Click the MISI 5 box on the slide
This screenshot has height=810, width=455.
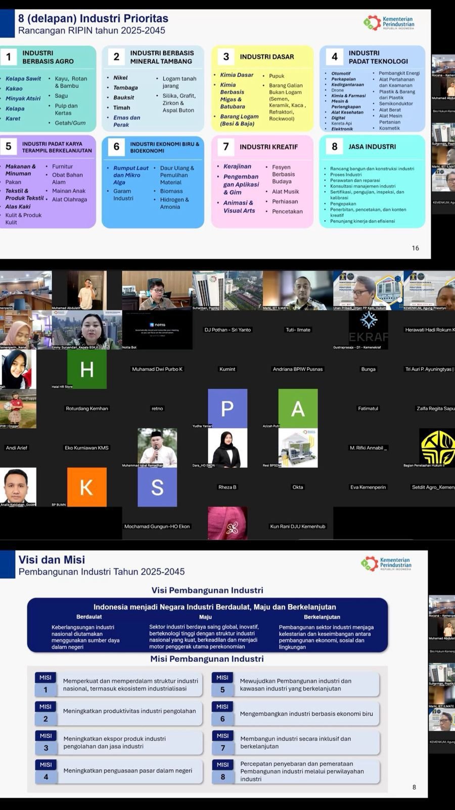pyautogui.click(x=295, y=684)
